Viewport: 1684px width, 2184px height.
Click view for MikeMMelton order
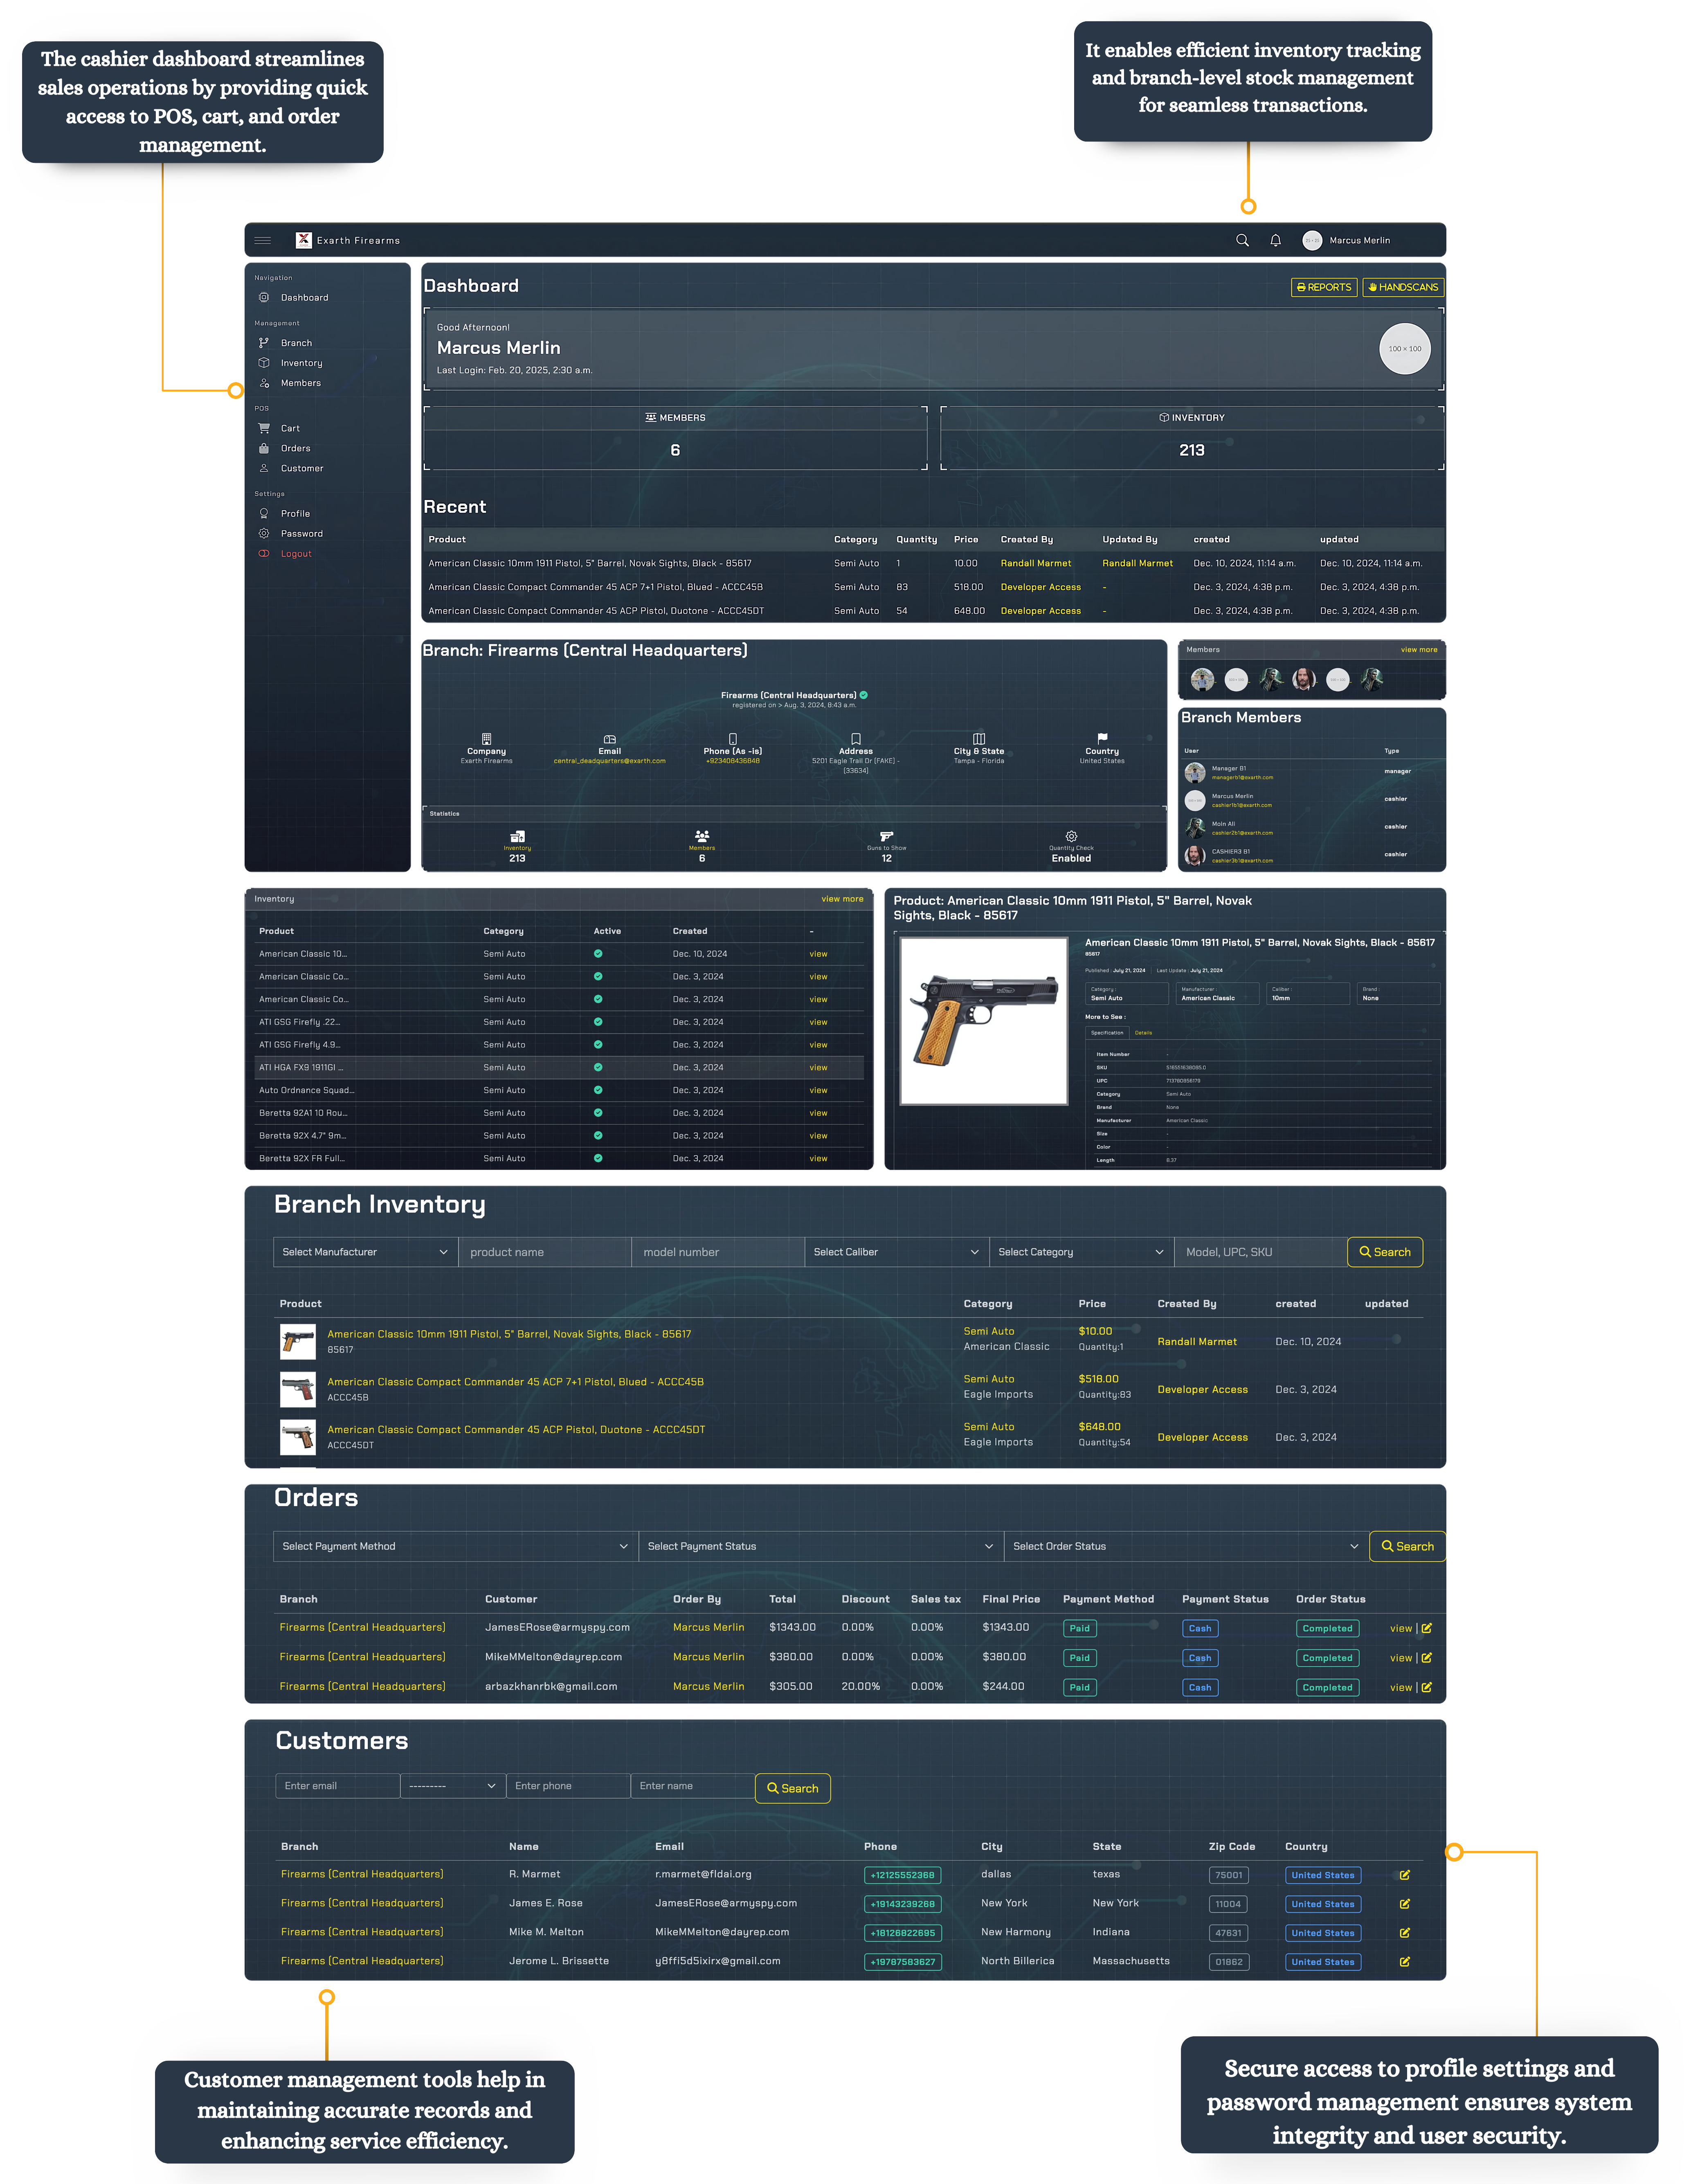[1400, 1658]
